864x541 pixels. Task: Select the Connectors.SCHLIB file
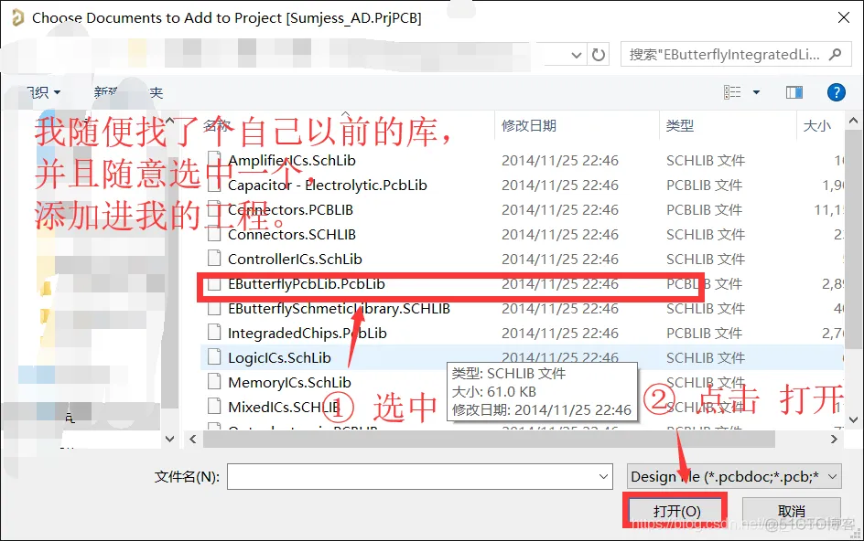click(291, 235)
